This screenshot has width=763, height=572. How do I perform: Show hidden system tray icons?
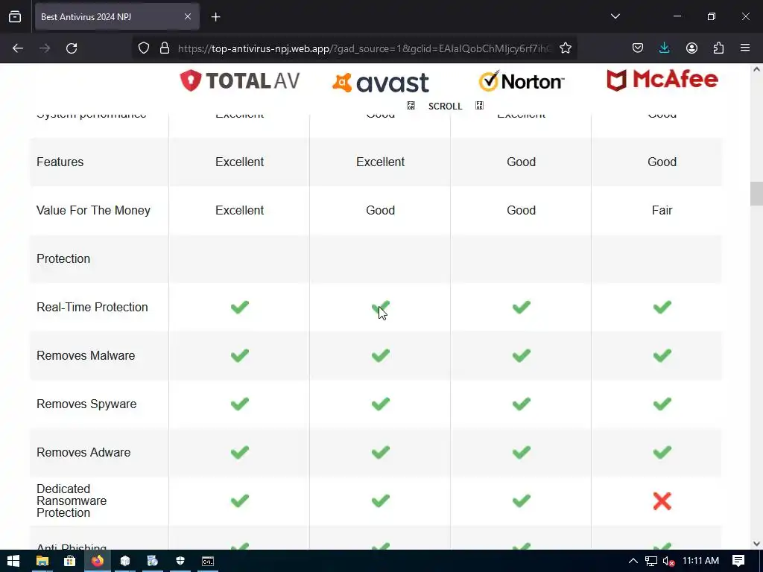pyautogui.click(x=633, y=561)
